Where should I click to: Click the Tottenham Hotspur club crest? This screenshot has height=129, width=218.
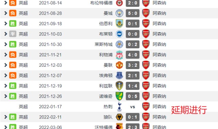coord(119,107)
